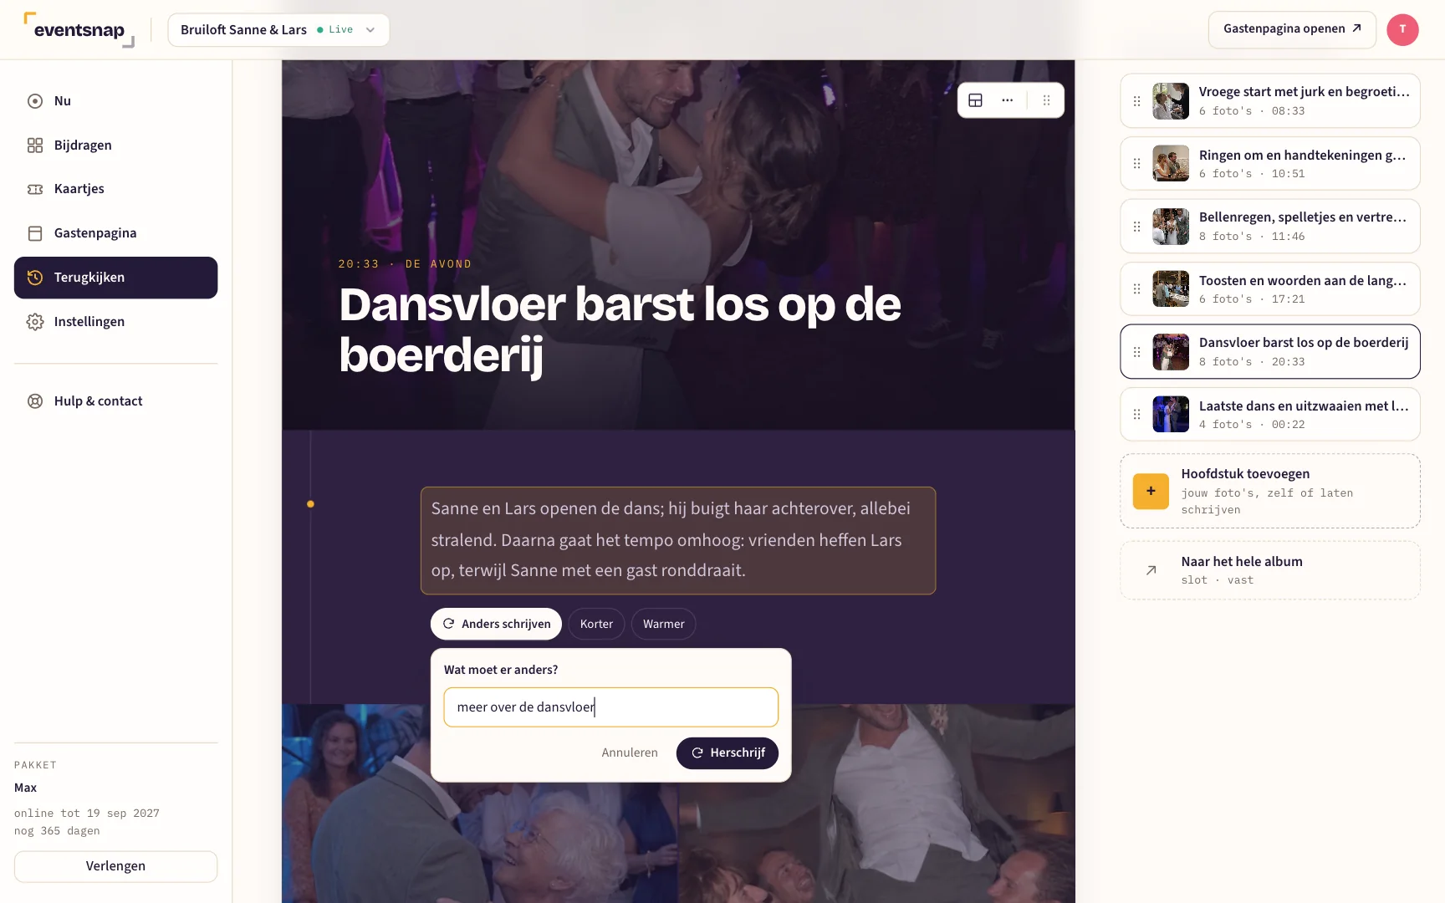1445x903 pixels.
Task: Click the 'Dansvloer barst los op de boerderij' heading
Action: (620, 329)
